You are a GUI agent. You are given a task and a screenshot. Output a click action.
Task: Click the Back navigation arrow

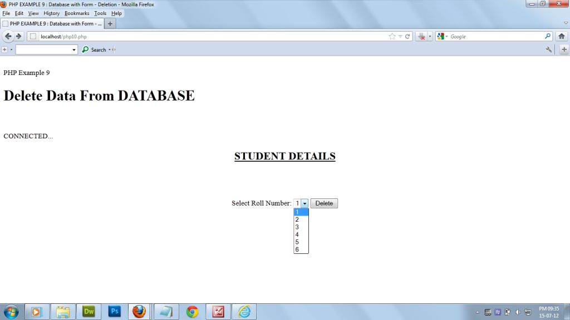[x=8, y=36]
